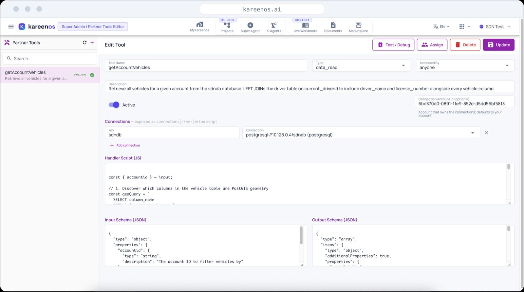524x292 pixels.
Task: Delete this tool
Action: click(x=465, y=45)
